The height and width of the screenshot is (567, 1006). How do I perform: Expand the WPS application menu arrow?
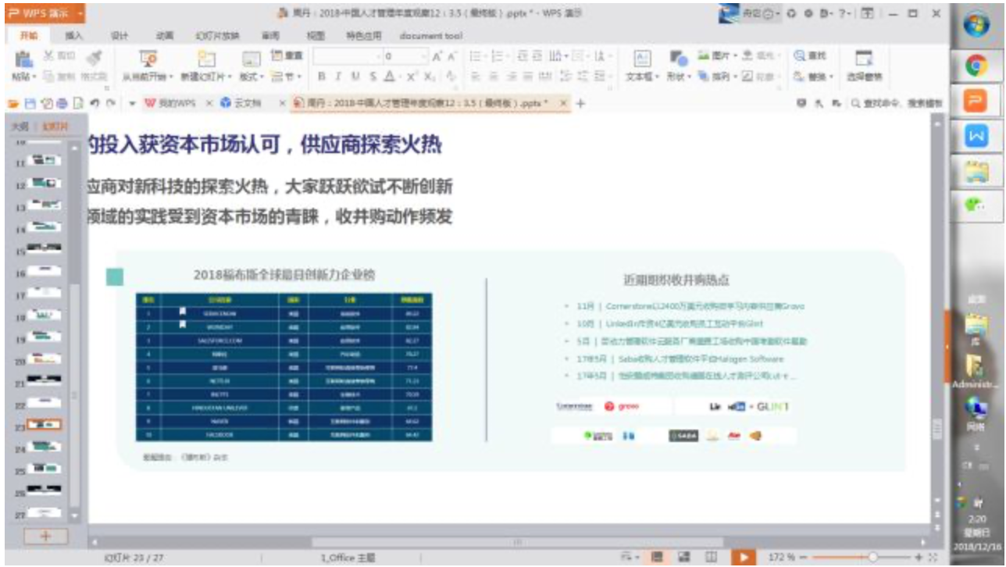click(x=80, y=13)
